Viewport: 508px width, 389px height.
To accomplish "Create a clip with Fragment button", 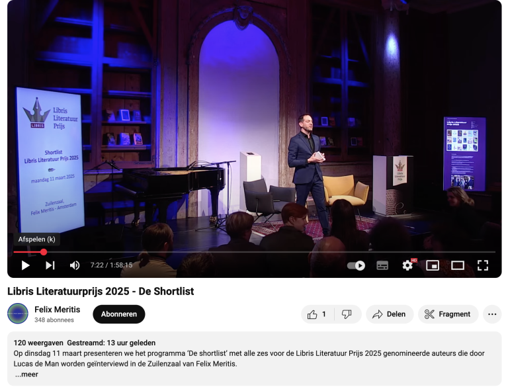I will (x=448, y=314).
